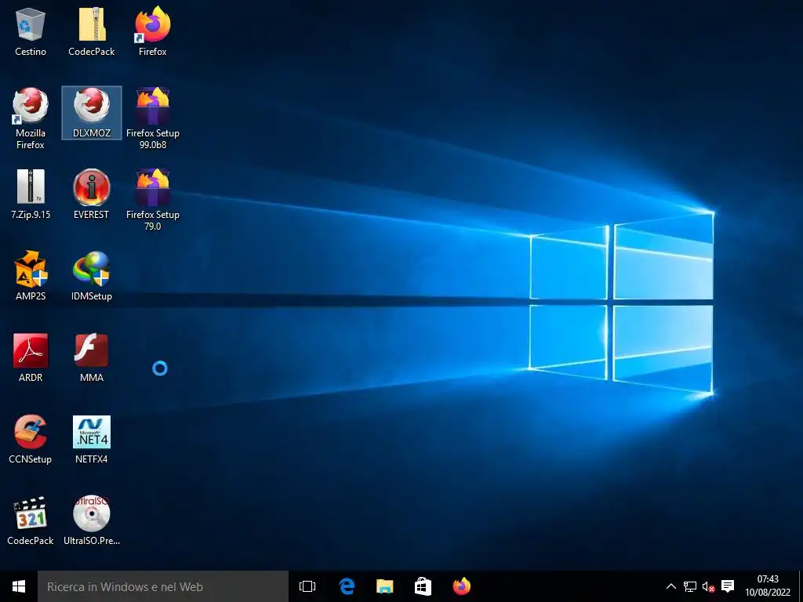The width and height of the screenshot is (803, 602).
Task: Open the network status tray icon
Action: click(690, 586)
